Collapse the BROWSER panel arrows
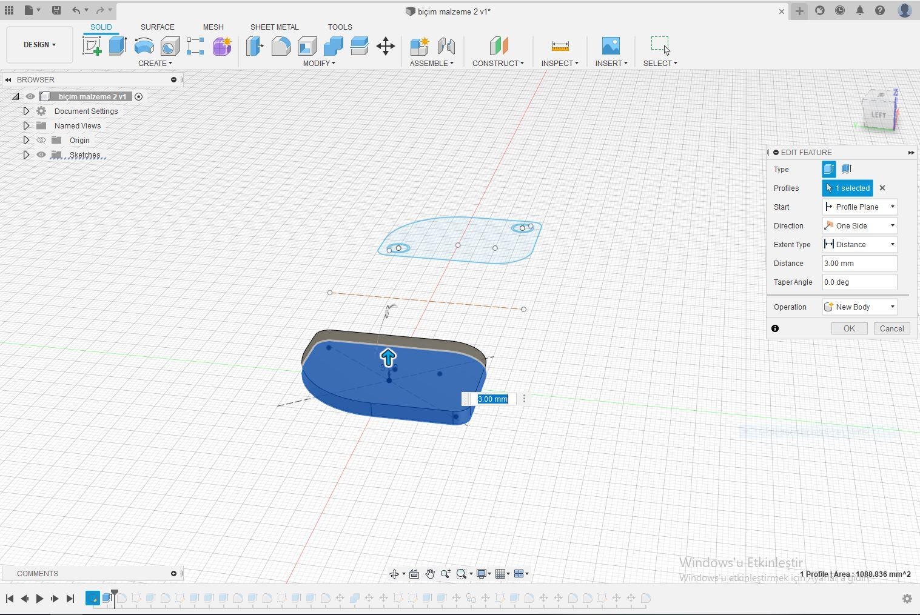Screen dimensions: 920x615 8,79
